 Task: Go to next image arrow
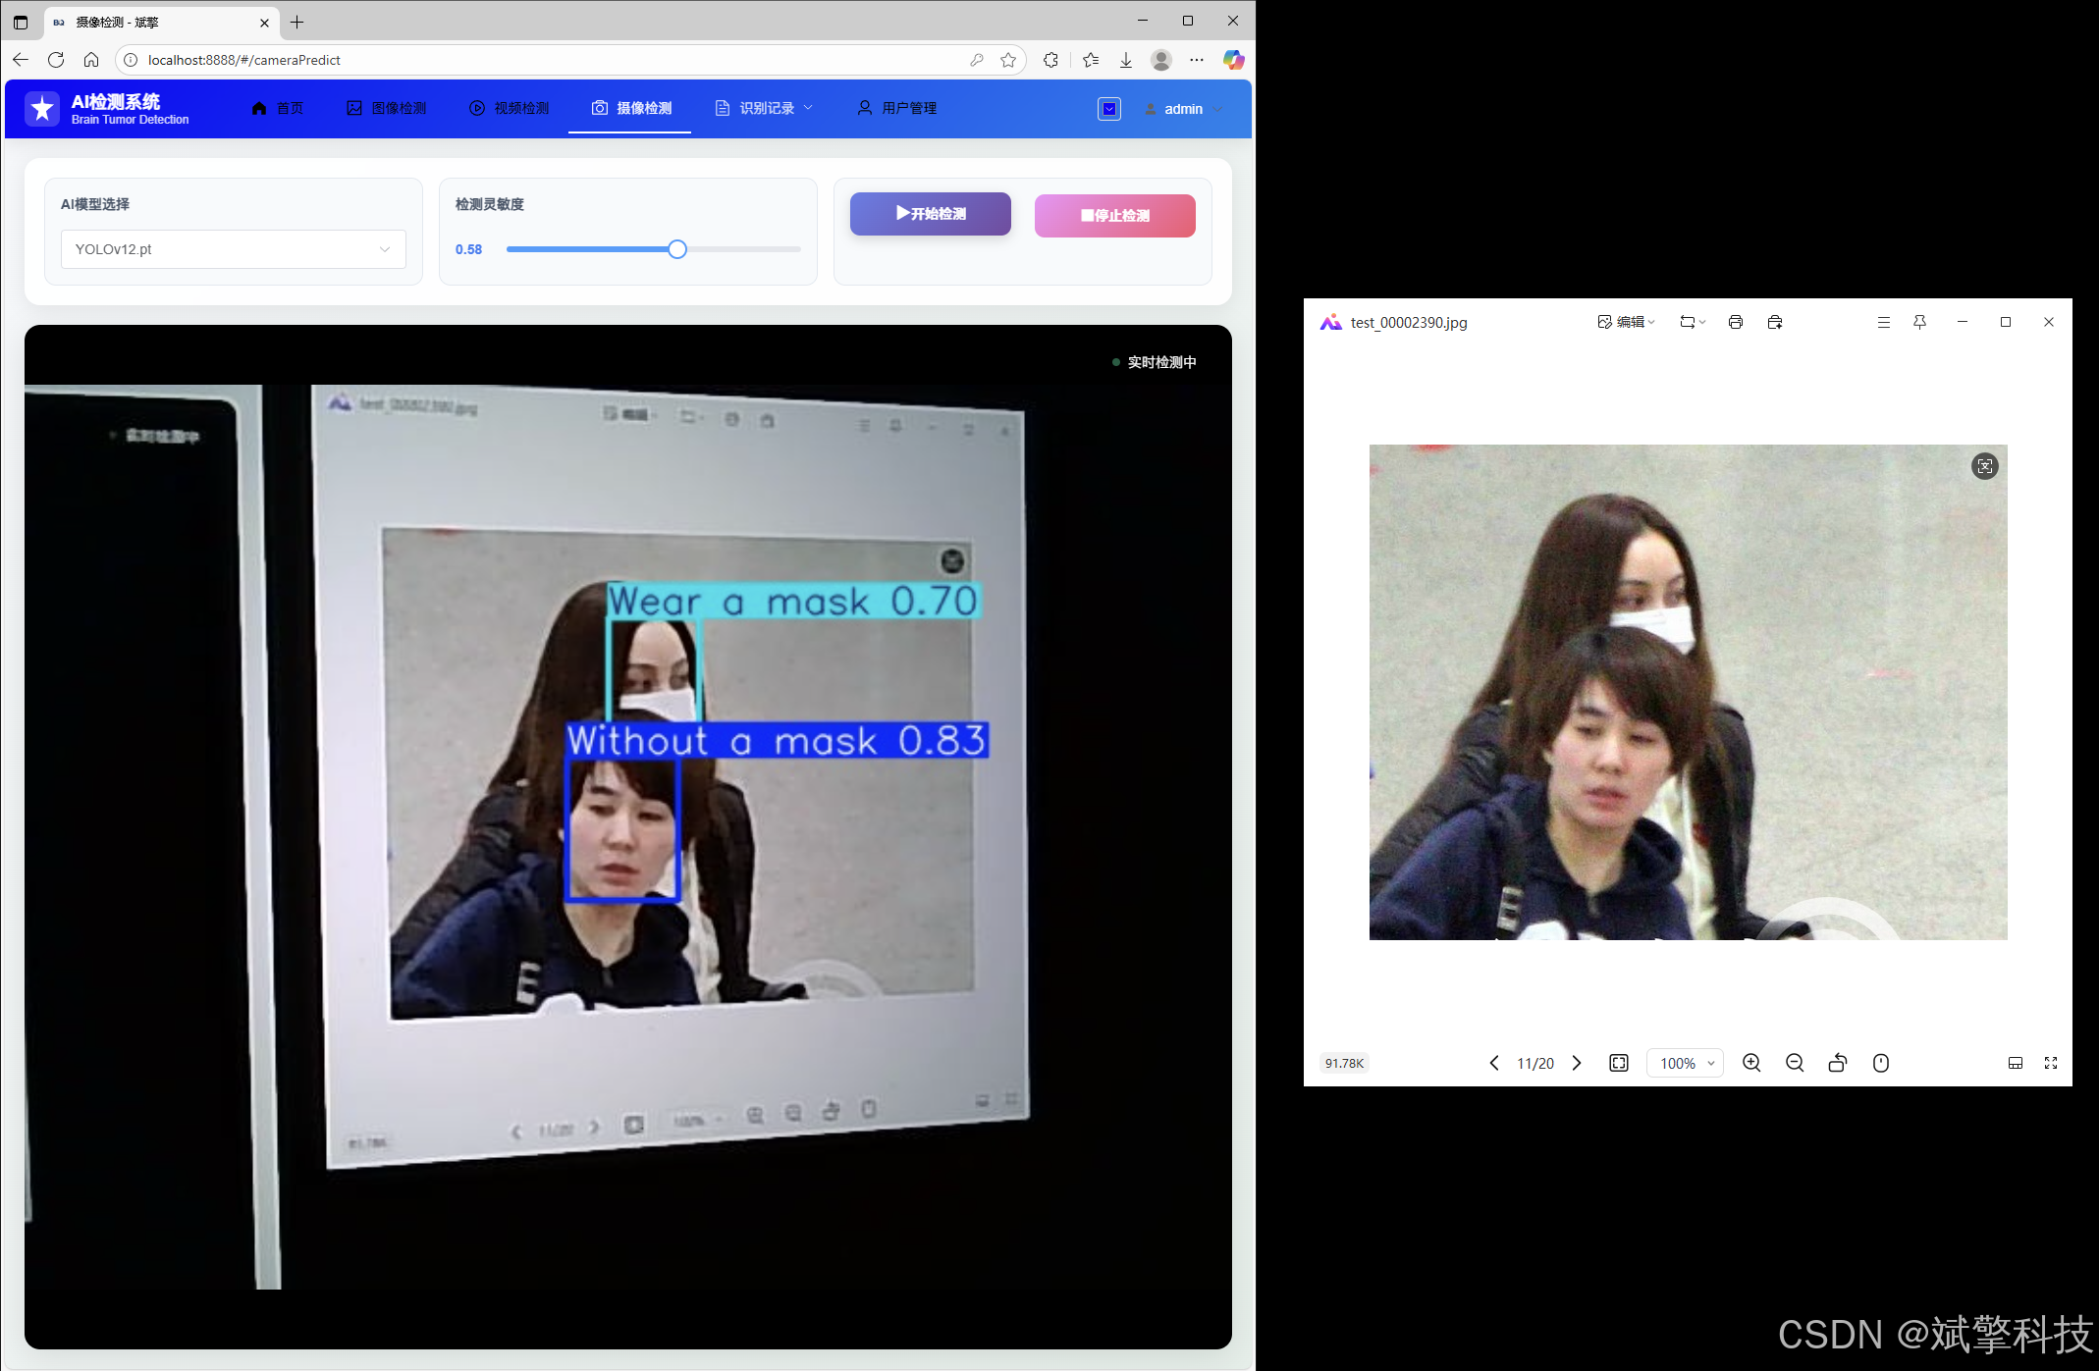pos(1578,1063)
